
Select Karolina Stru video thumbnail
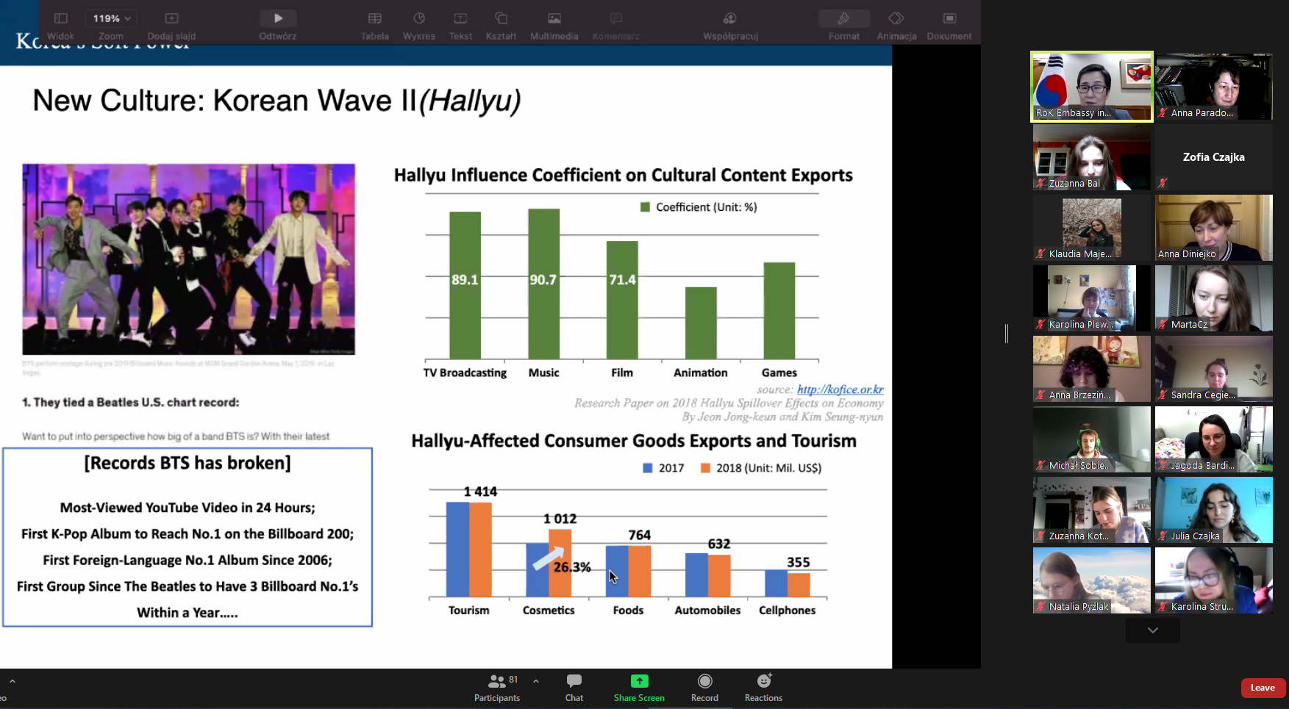(1213, 580)
